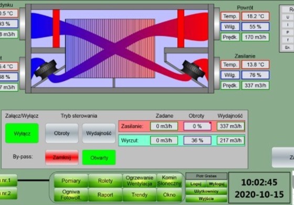Click the Loguj login button
The image size is (294, 205).
click(x=196, y=184)
